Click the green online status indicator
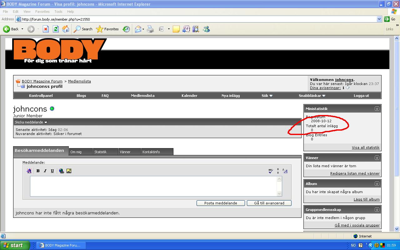400x250 pixels. (52, 108)
